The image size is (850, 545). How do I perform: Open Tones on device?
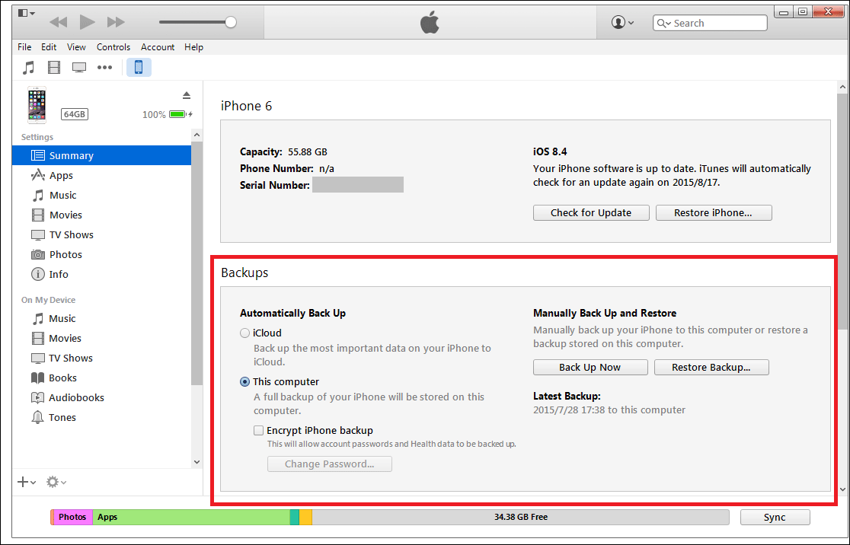(101, 417)
